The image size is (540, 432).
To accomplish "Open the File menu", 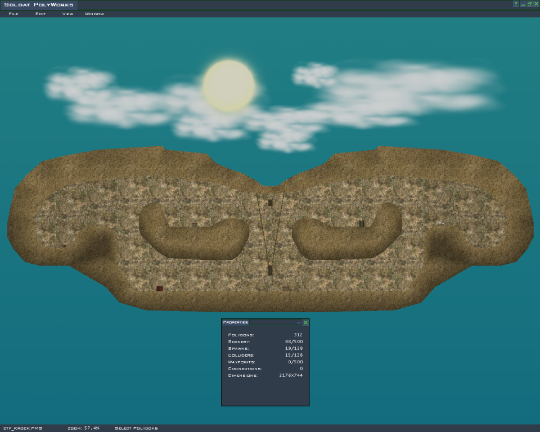I will coord(13,14).
